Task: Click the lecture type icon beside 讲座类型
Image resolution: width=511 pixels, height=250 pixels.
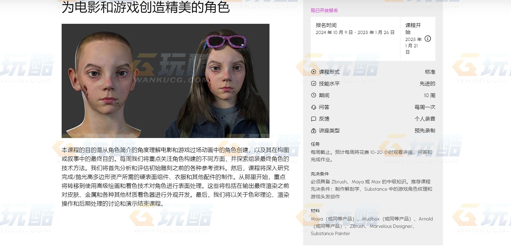Action: tap(314, 131)
